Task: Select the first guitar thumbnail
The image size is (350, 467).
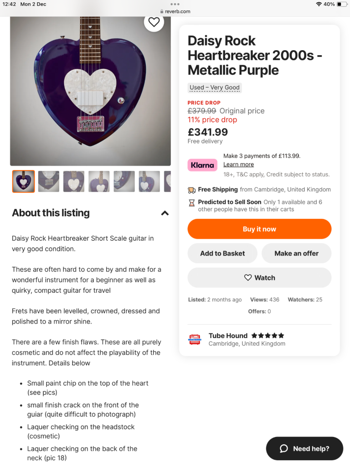Action: (23, 182)
